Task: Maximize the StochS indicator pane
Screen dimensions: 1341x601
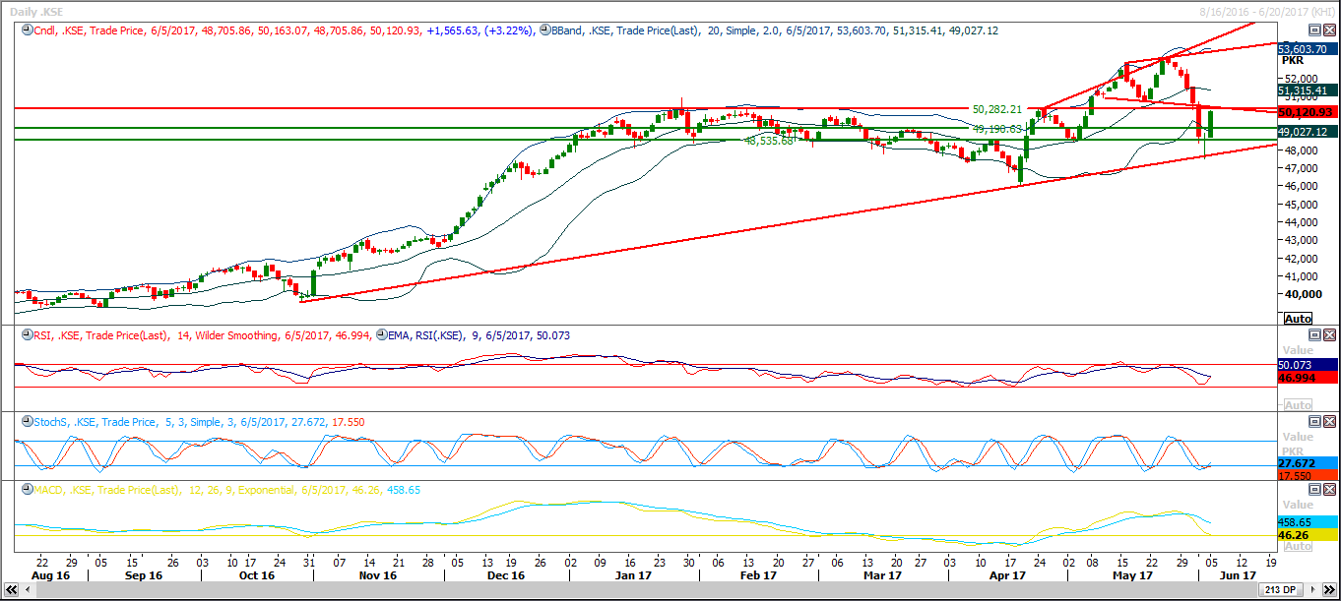Action: click(x=1314, y=422)
